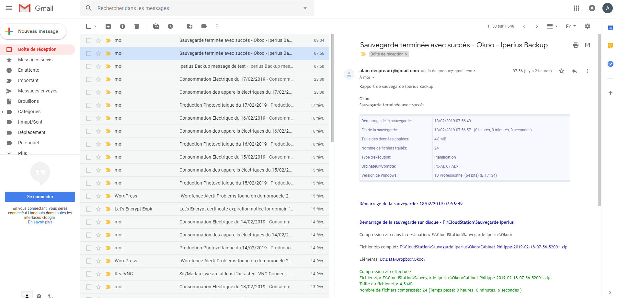Click the Se connecter button
Image resolution: width=617 pixels, height=298 pixels.
40,197
